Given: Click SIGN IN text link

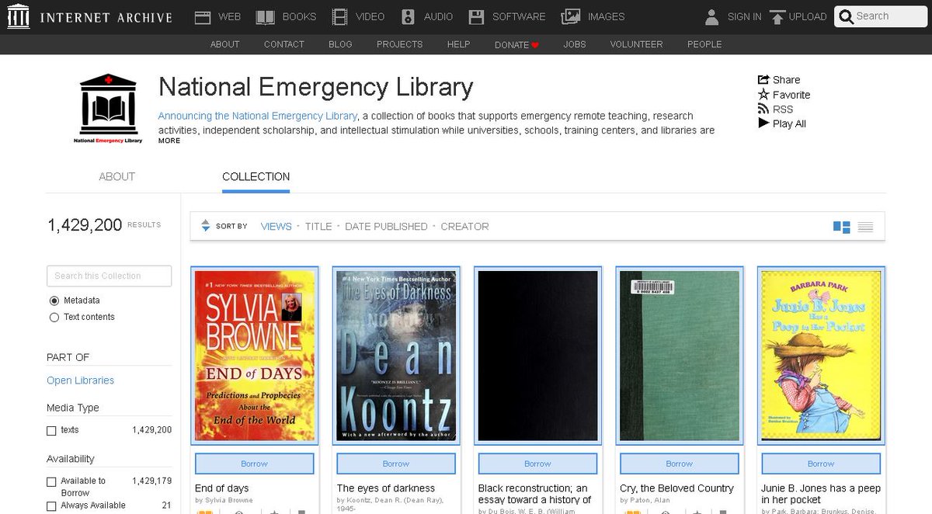Looking at the screenshot, I should coord(744,16).
